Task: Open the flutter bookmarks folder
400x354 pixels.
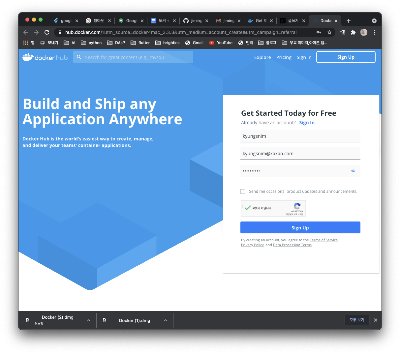Action: pos(140,43)
